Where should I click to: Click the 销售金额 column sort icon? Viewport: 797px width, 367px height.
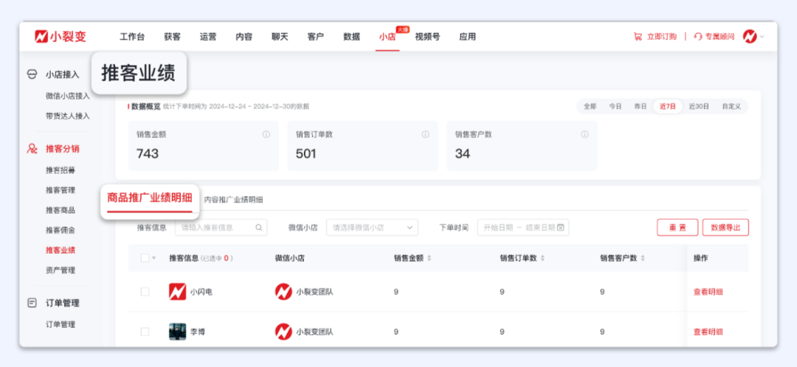coord(429,258)
